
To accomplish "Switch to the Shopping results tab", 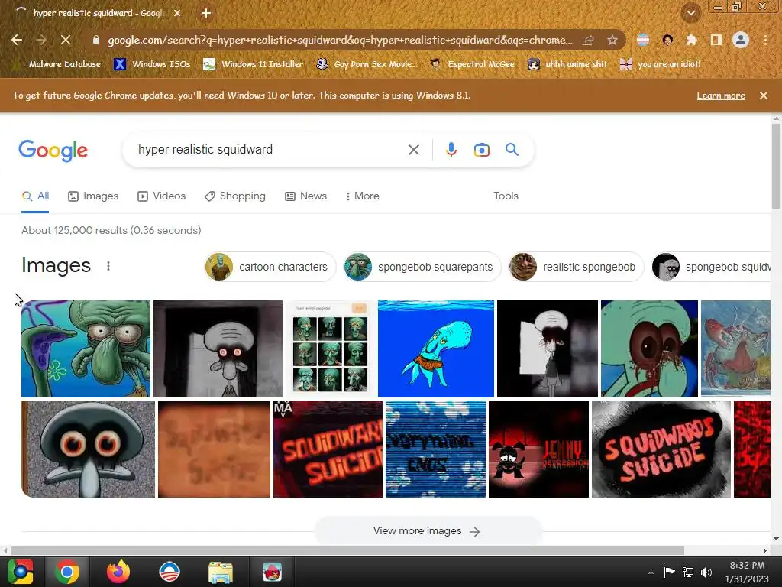I will [235, 196].
